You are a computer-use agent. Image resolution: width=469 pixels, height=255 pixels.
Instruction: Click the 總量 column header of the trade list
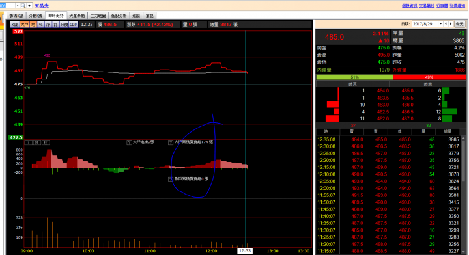(448, 131)
